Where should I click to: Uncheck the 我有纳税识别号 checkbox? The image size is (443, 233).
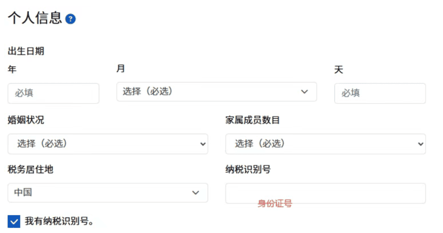point(14,221)
